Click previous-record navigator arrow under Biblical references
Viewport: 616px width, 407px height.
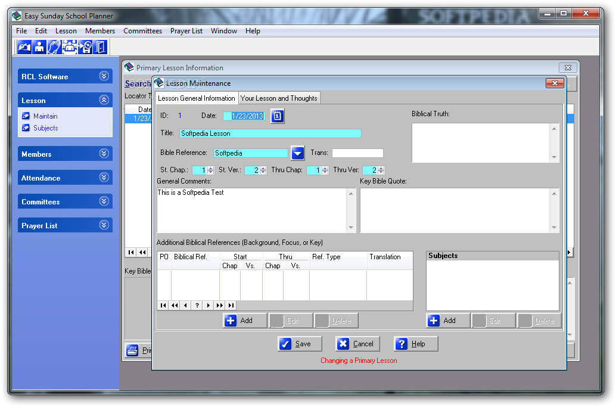pyautogui.click(x=185, y=305)
